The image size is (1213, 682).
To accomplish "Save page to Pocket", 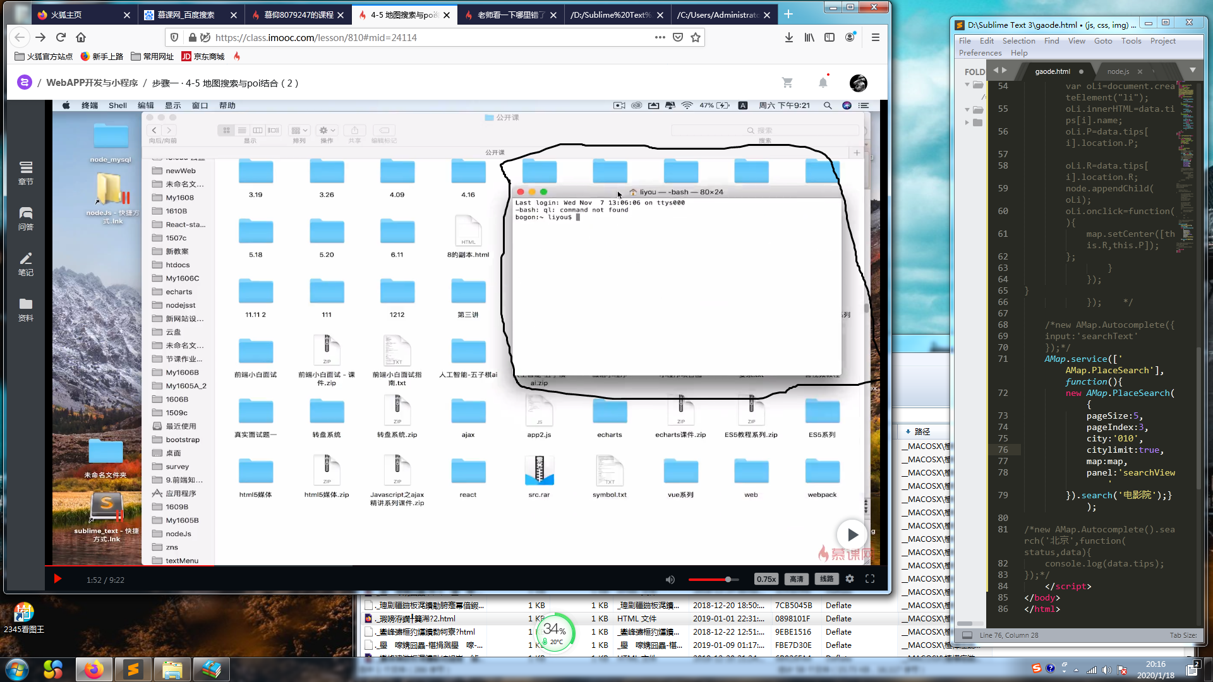I will click(x=678, y=37).
